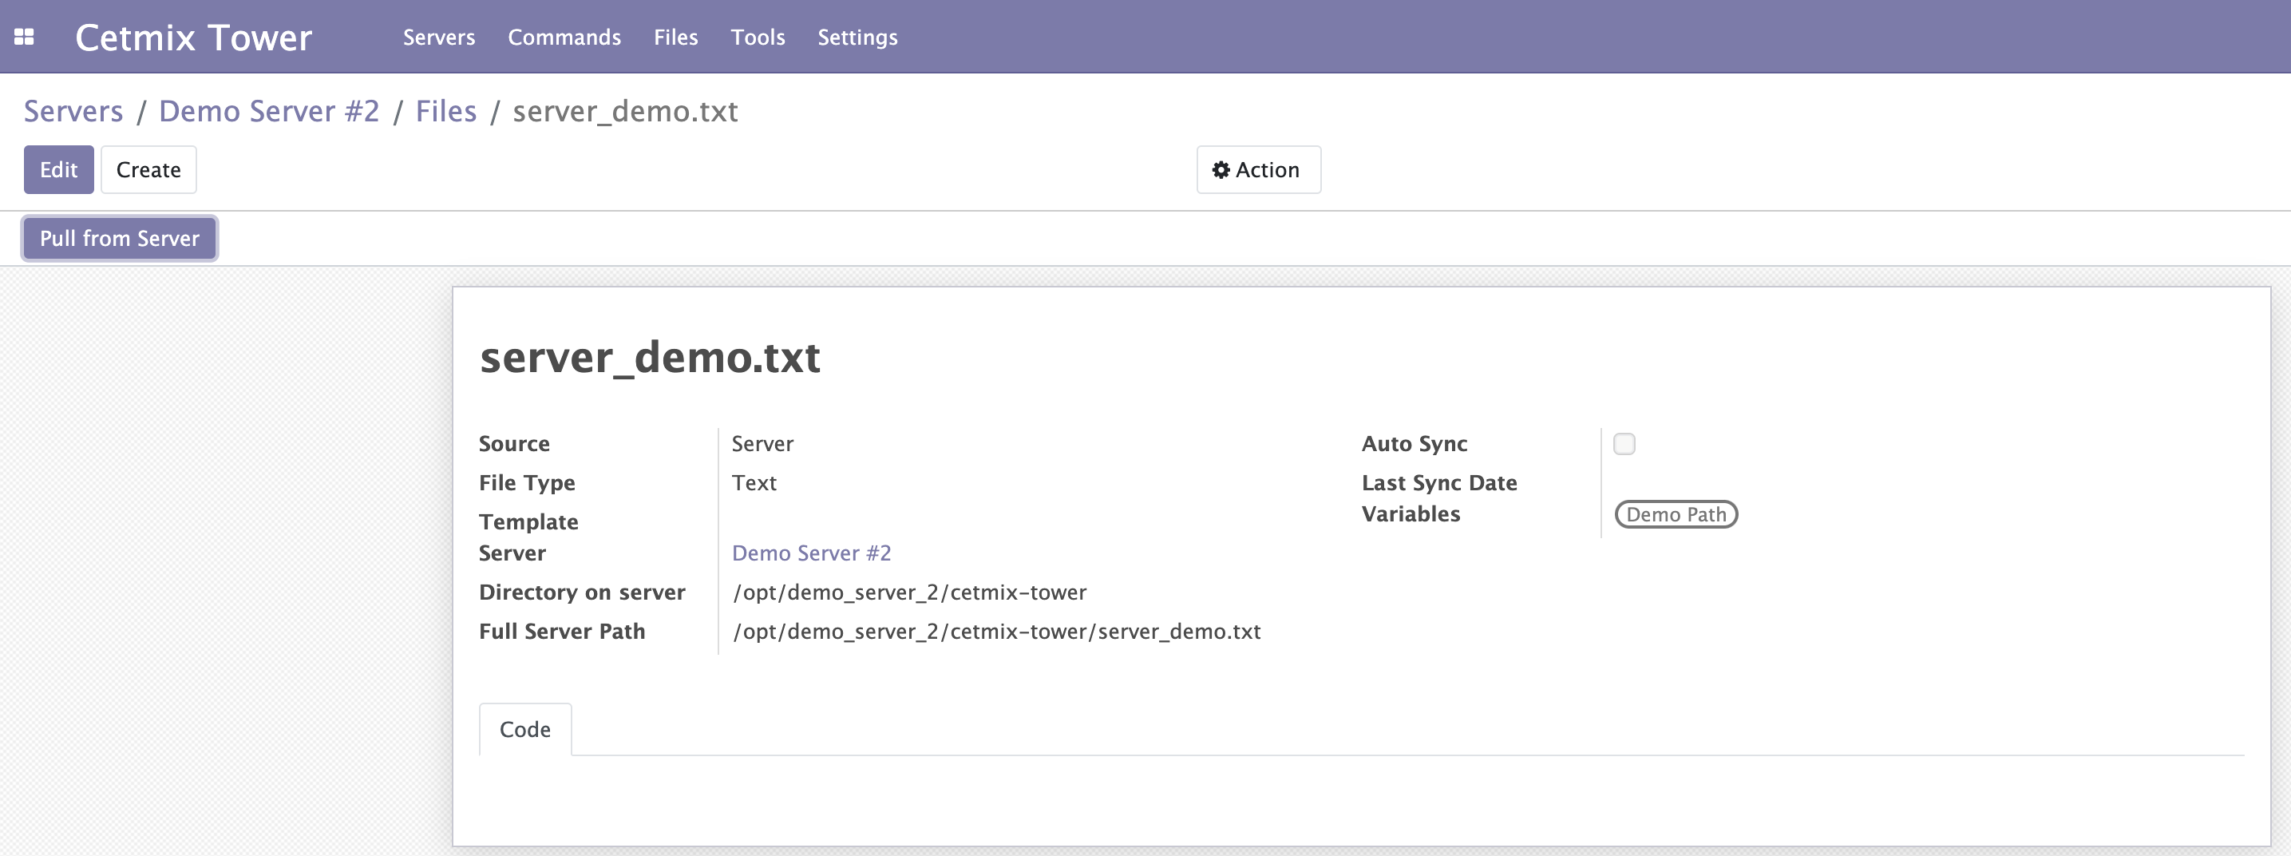Open the Commands top menu
2291x856 pixels.
(564, 38)
